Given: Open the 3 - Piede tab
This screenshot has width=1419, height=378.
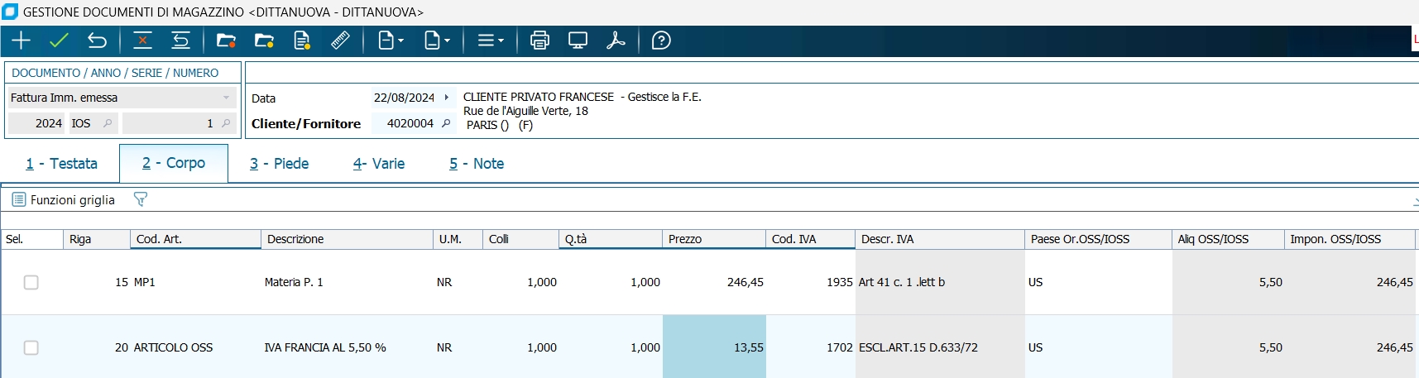Looking at the screenshot, I should tap(280, 164).
